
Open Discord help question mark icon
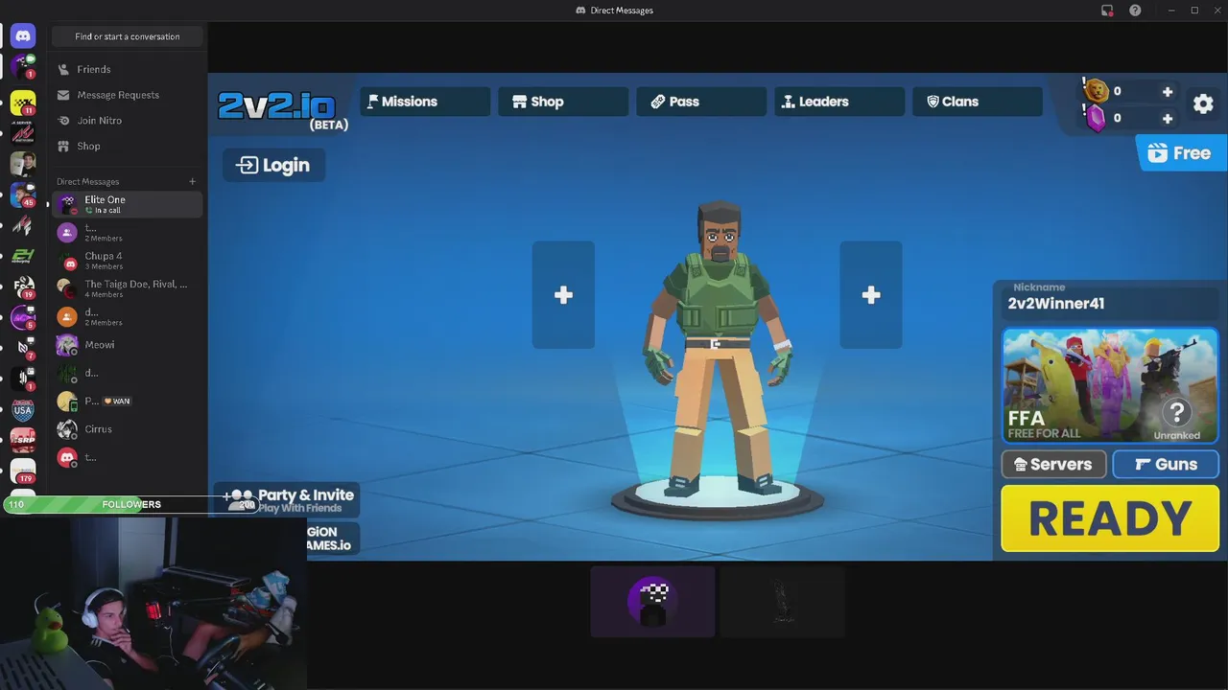(1135, 11)
